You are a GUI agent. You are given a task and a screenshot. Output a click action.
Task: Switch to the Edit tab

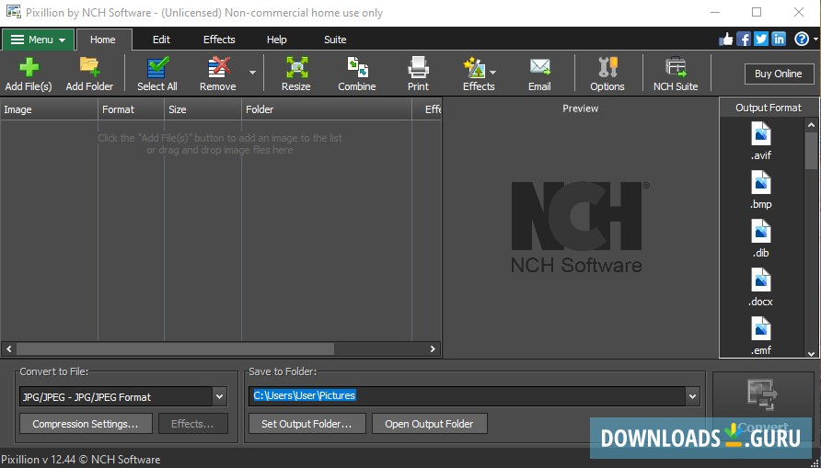point(161,40)
